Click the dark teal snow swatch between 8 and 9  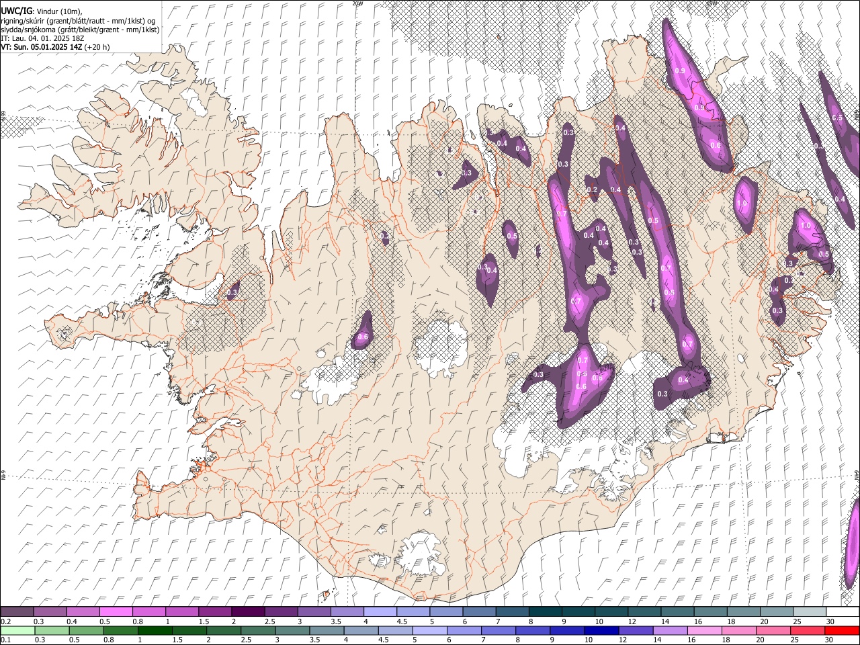click(545, 612)
